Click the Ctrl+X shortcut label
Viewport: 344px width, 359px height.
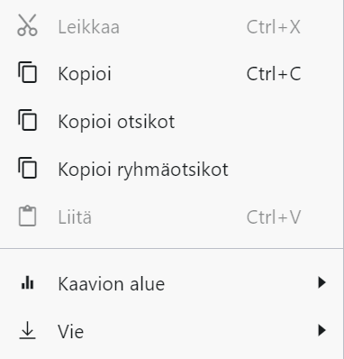click(273, 26)
